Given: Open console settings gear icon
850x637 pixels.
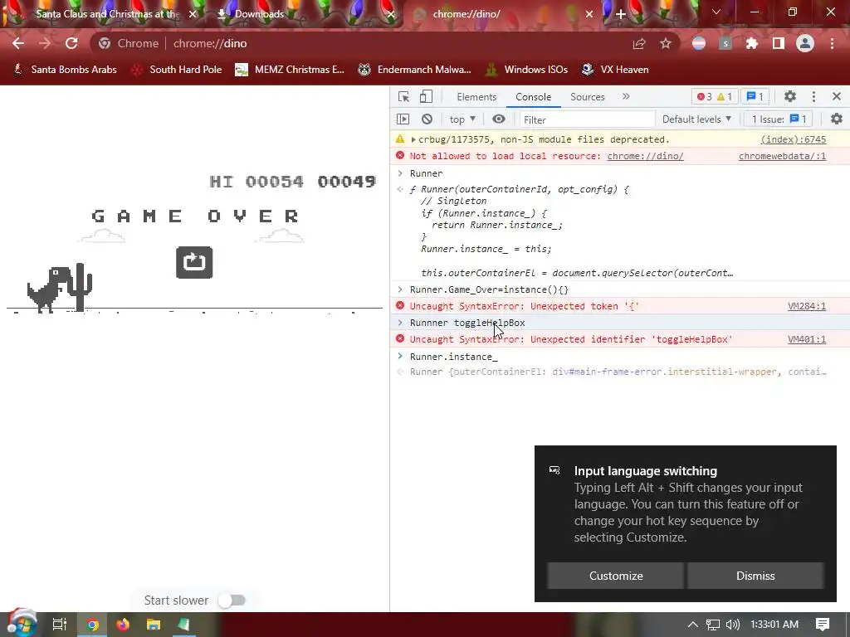Looking at the screenshot, I should [837, 119].
